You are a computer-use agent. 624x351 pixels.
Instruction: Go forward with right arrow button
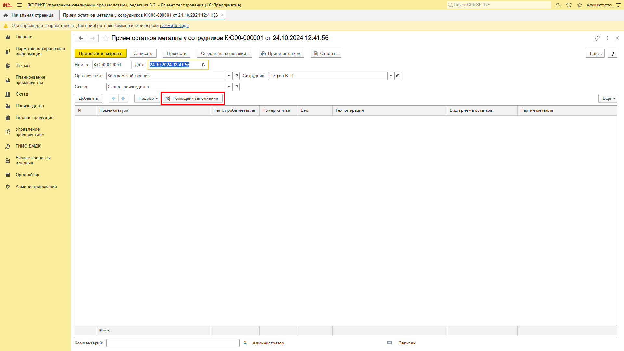coord(93,38)
